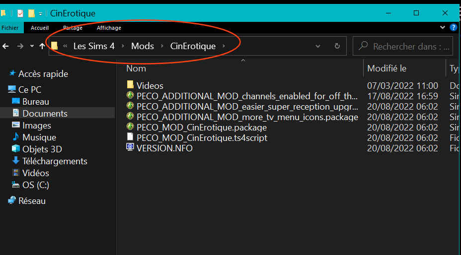Screen dimensions: 461x255
Task: Click date 17/08/2022 16:59
Action: point(402,96)
